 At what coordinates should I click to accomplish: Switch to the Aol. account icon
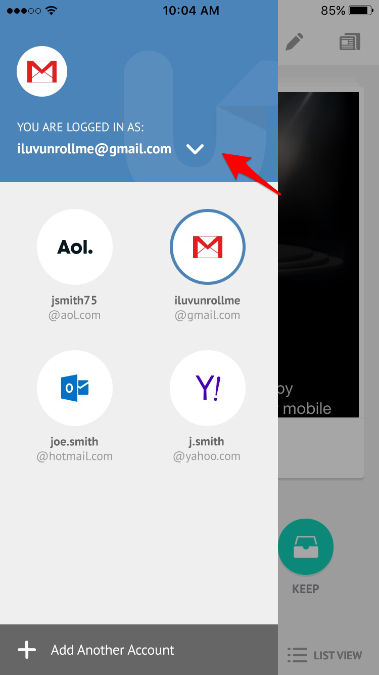[x=75, y=247]
